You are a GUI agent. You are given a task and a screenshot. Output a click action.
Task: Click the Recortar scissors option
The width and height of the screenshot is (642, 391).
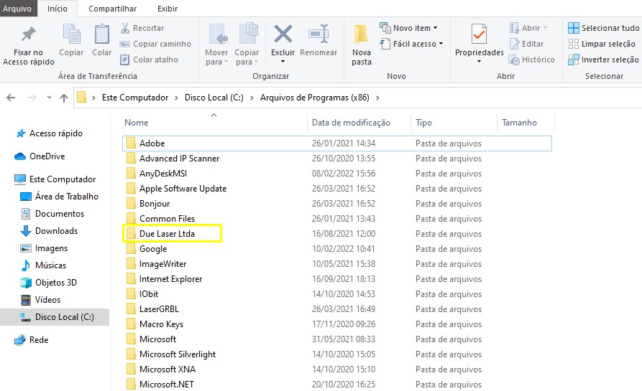142,28
